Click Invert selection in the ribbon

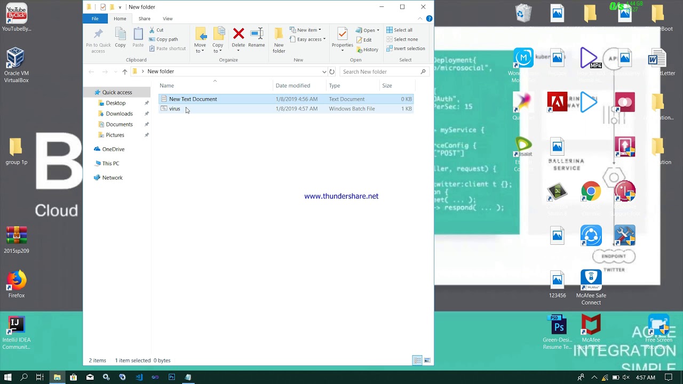406,49
